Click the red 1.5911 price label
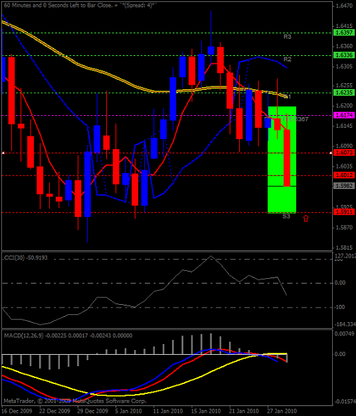Screen dimensions: 356x416 coord(344,212)
